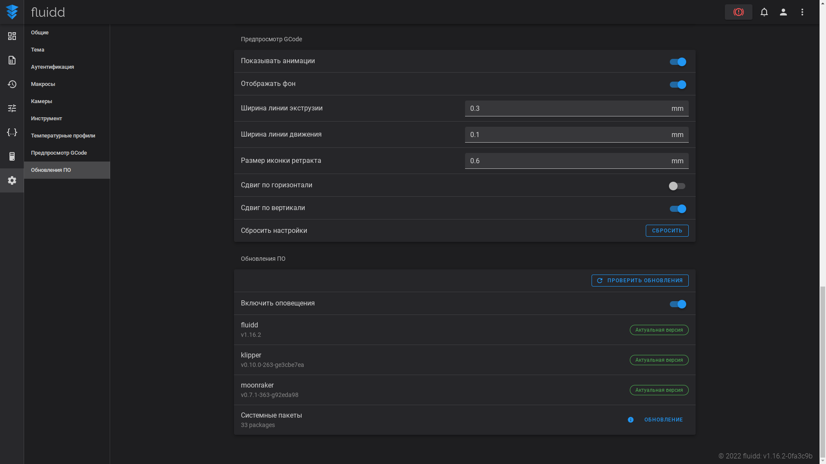
Task: Open the G-code files icon
Action: coord(12,60)
